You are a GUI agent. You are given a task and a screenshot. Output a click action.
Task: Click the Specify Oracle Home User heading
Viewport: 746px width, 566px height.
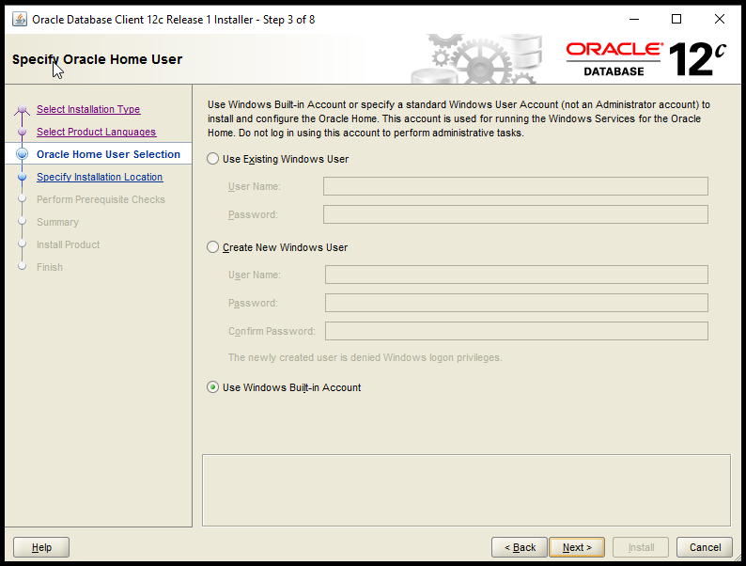pyautogui.click(x=97, y=59)
